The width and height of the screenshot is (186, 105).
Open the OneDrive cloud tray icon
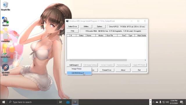(x=157, y=102)
